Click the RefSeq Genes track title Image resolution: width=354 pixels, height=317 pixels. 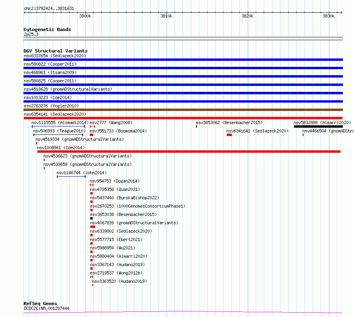coord(40,303)
